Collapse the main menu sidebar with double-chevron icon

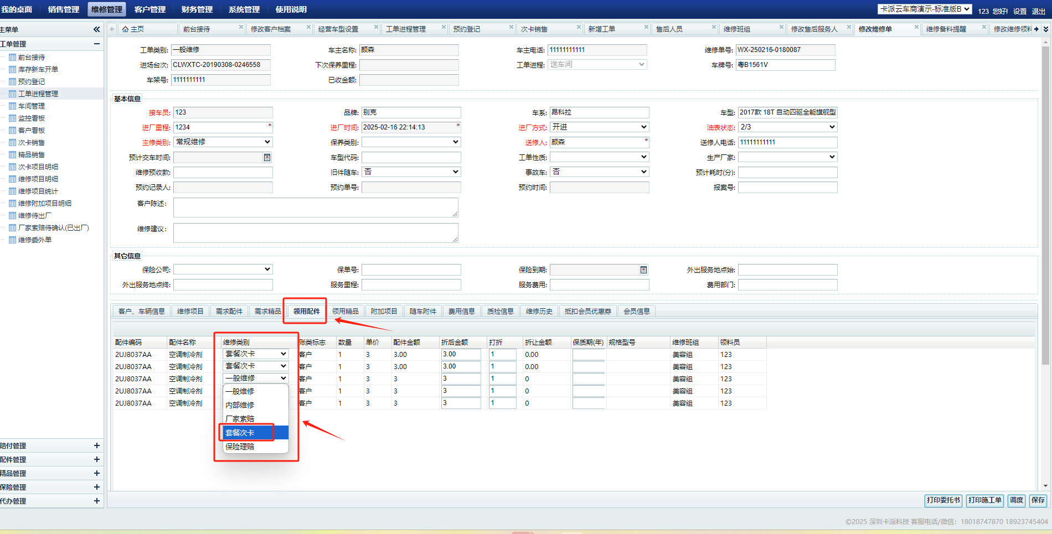(96, 29)
